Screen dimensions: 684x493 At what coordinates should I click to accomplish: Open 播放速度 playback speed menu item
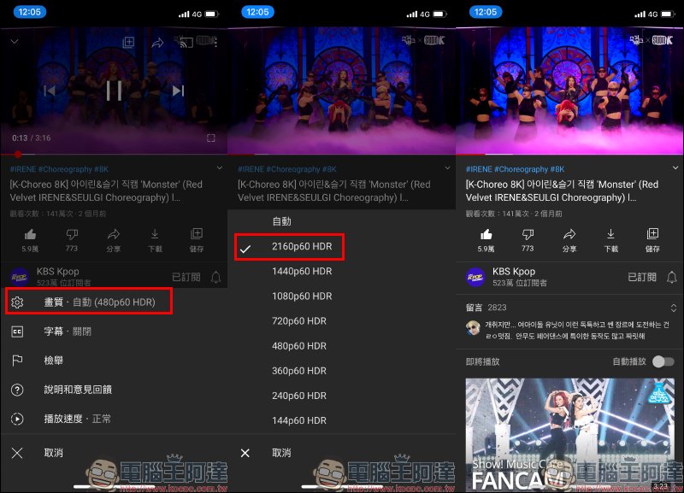[x=78, y=419]
